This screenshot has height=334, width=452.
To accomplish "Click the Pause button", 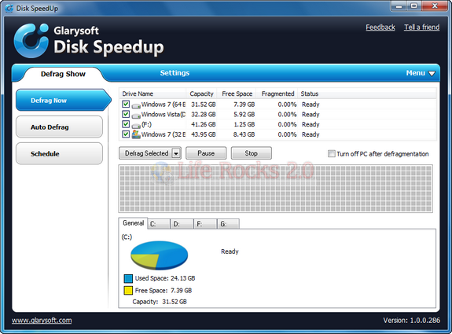I will click(206, 153).
